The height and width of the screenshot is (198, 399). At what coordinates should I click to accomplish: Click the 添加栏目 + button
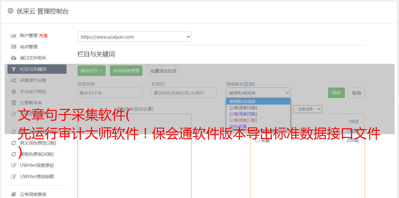click(x=92, y=71)
